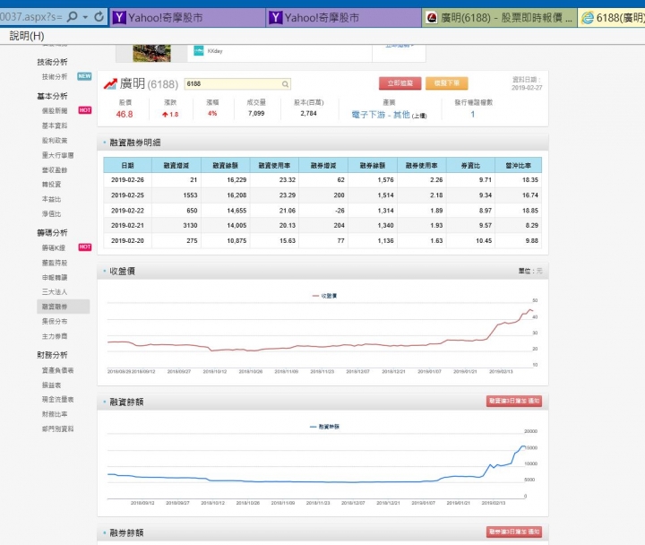Click the search magnifier icon in stock box
This screenshot has width=645, height=545.
(x=286, y=84)
